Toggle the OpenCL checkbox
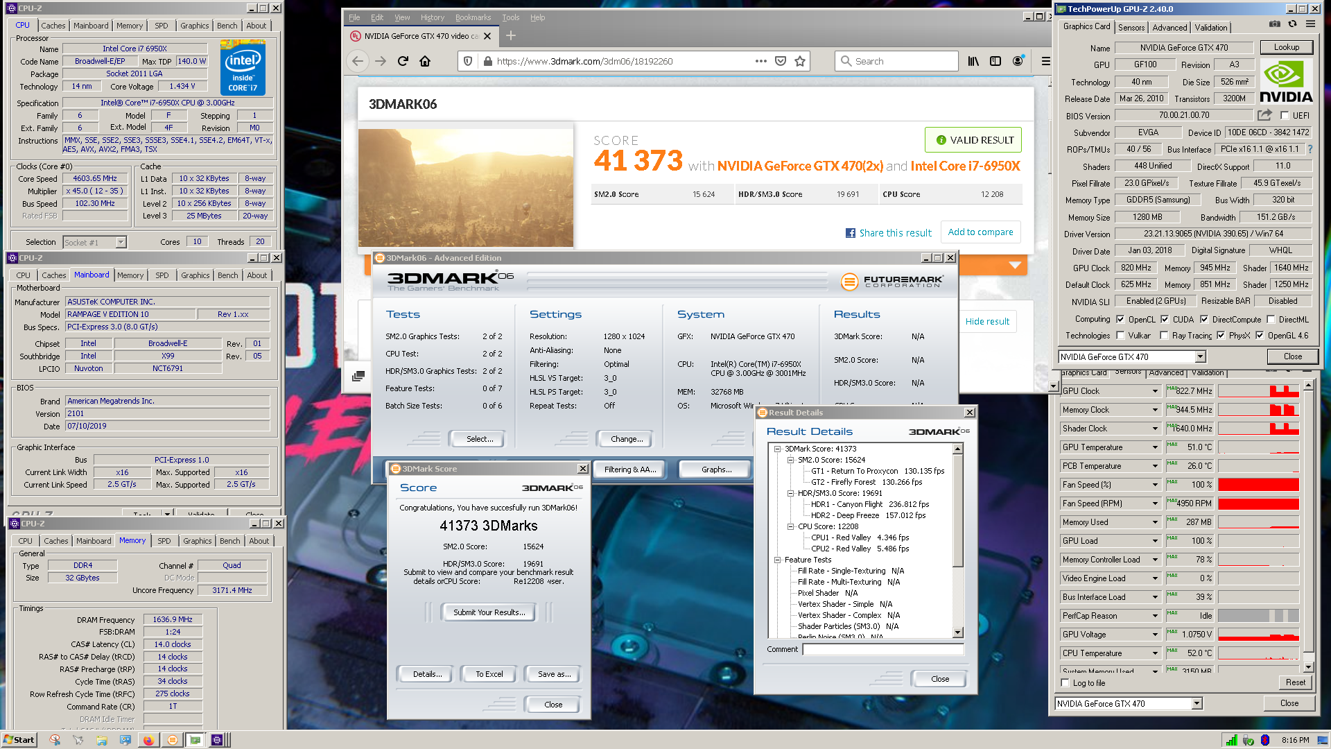The image size is (1331, 749). click(1120, 320)
